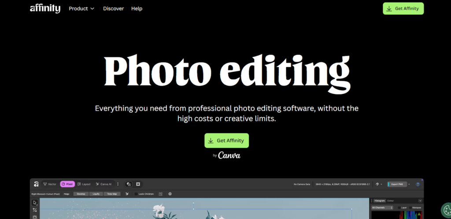The width and height of the screenshot is (451, 219).
Task: Switch to the Pixel persona
Action: (x=67, y=184)
